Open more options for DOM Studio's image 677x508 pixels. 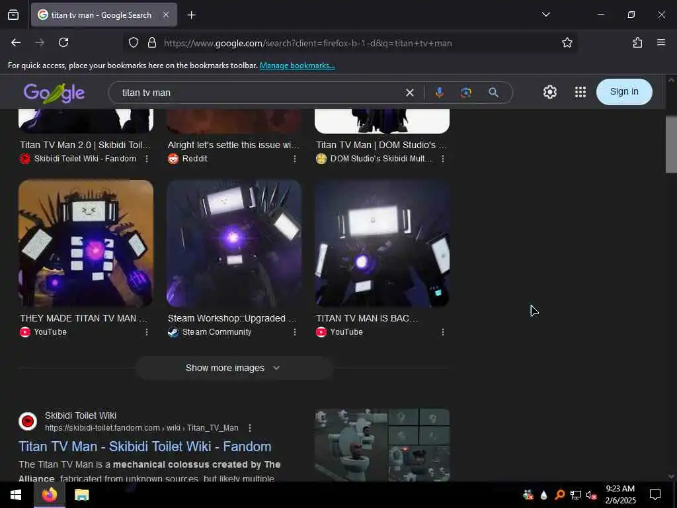(x=442, y=159)
